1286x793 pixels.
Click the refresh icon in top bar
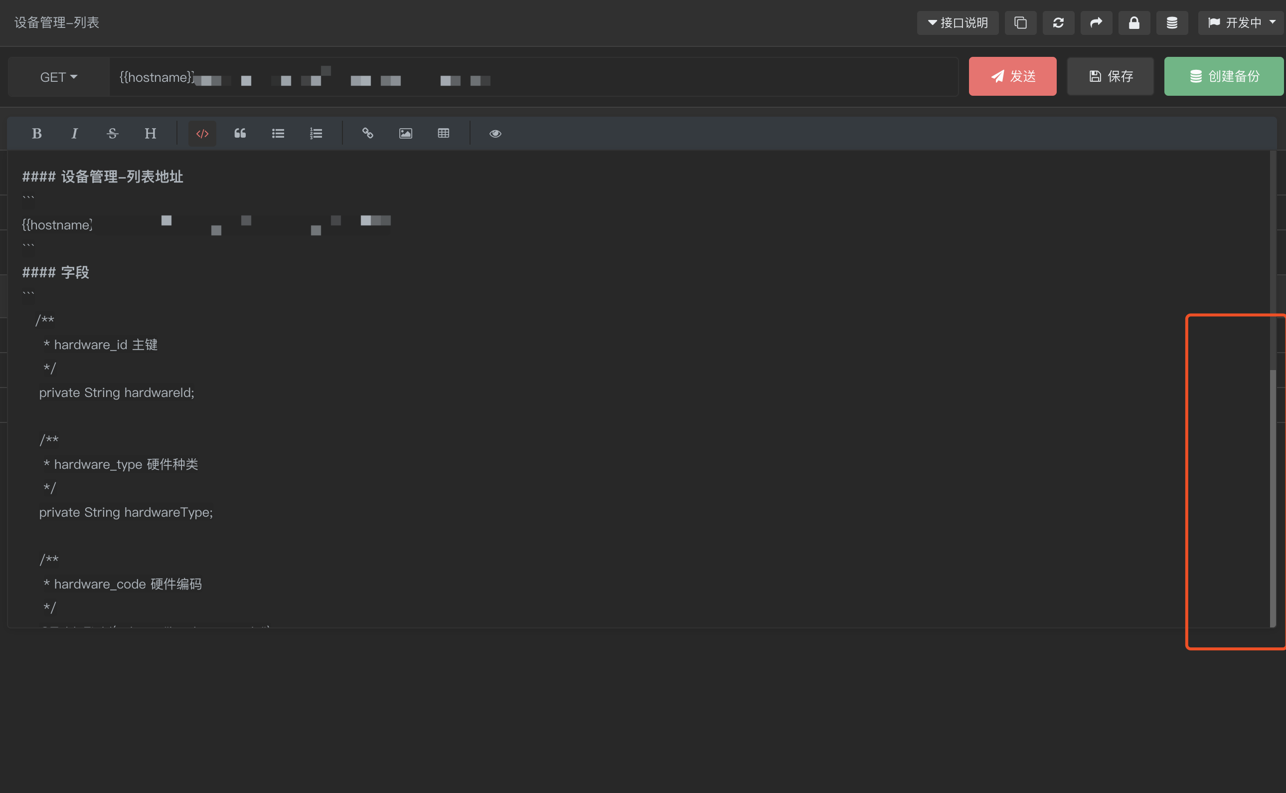coord(1058,22)
